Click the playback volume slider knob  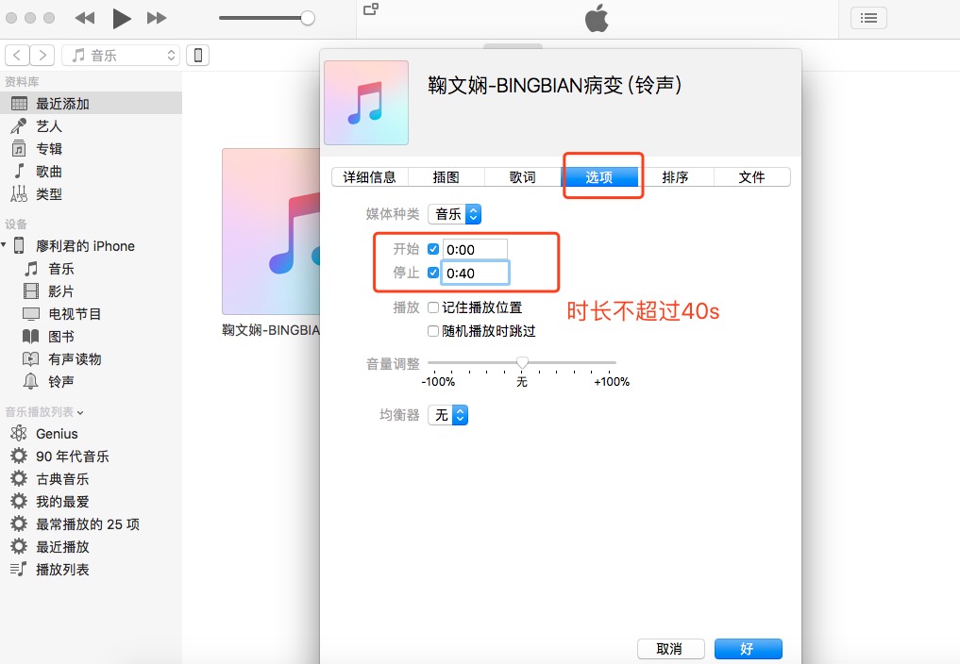click(308, 18)
